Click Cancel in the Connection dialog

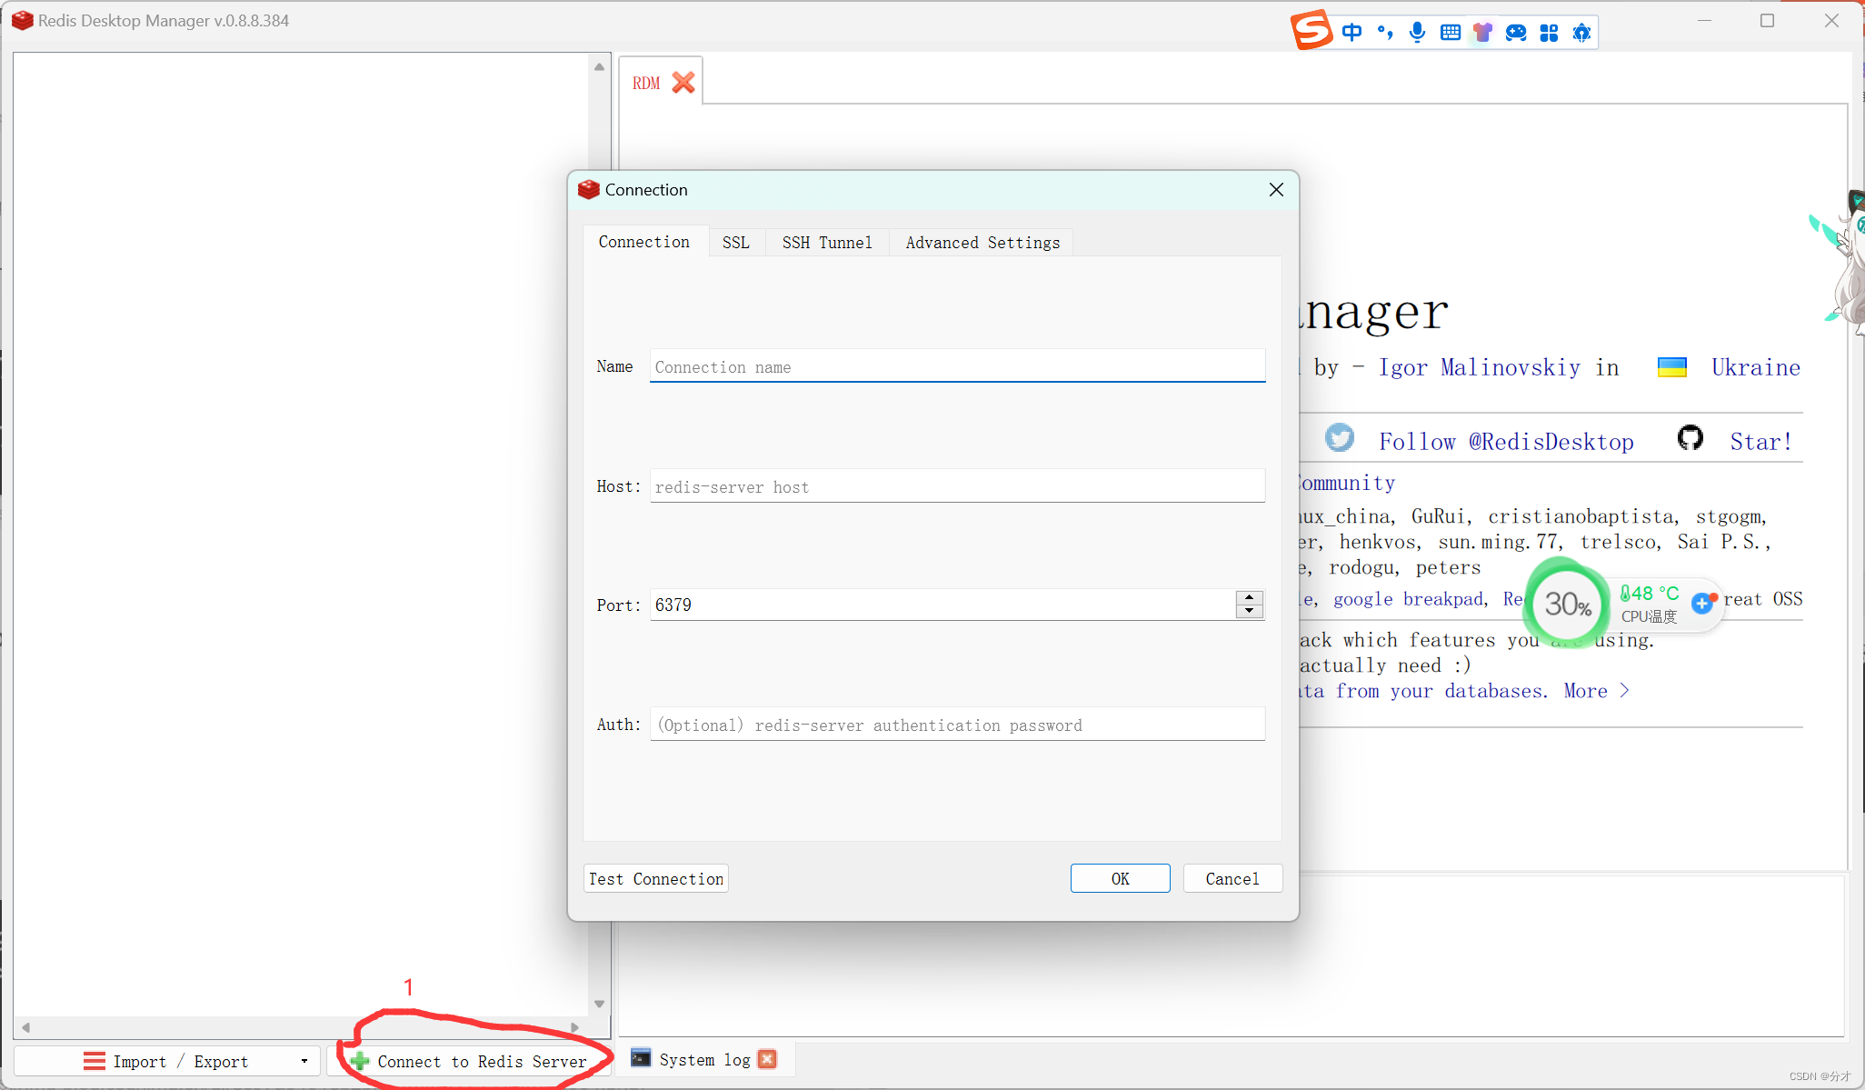click(1232, 878)
